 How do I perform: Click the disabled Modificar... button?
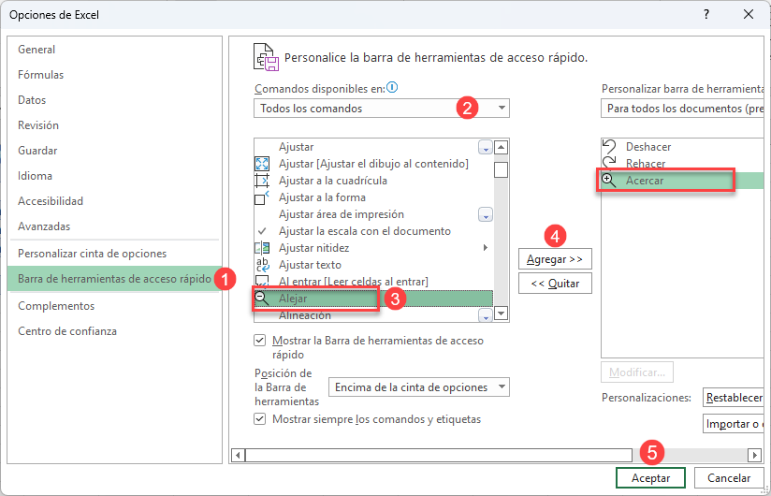pyautogui.click(x=637, y=372)
